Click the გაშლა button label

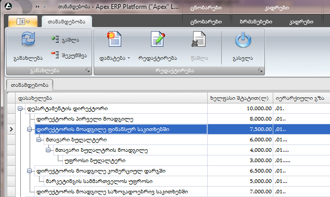click(70, 40)
